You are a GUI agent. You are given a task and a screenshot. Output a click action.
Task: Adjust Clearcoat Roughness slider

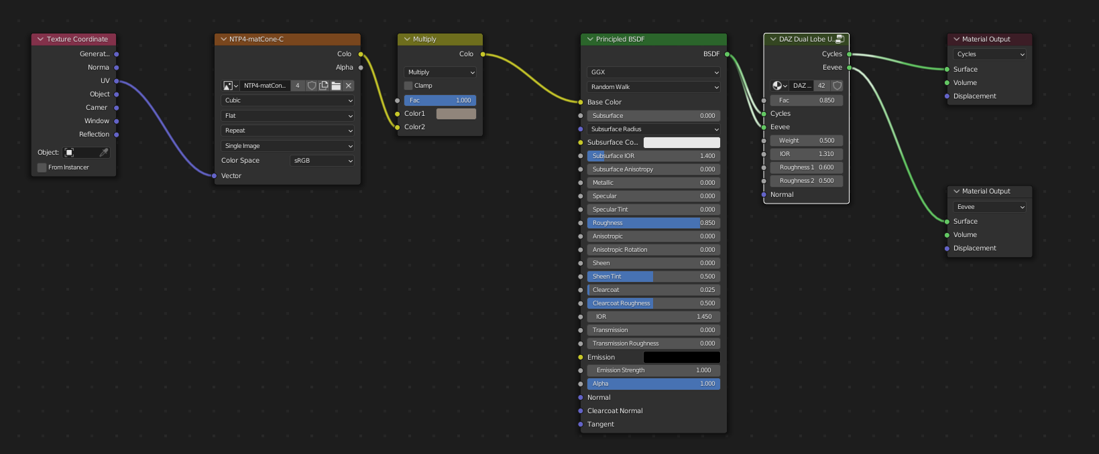654,303
